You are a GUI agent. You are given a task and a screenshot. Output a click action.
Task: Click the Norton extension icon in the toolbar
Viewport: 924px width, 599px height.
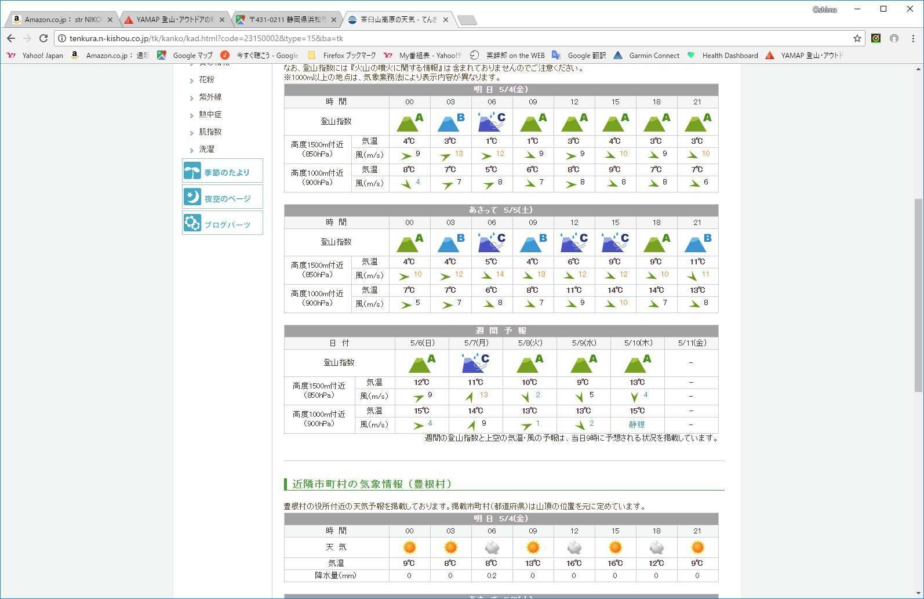click(876, 38)
